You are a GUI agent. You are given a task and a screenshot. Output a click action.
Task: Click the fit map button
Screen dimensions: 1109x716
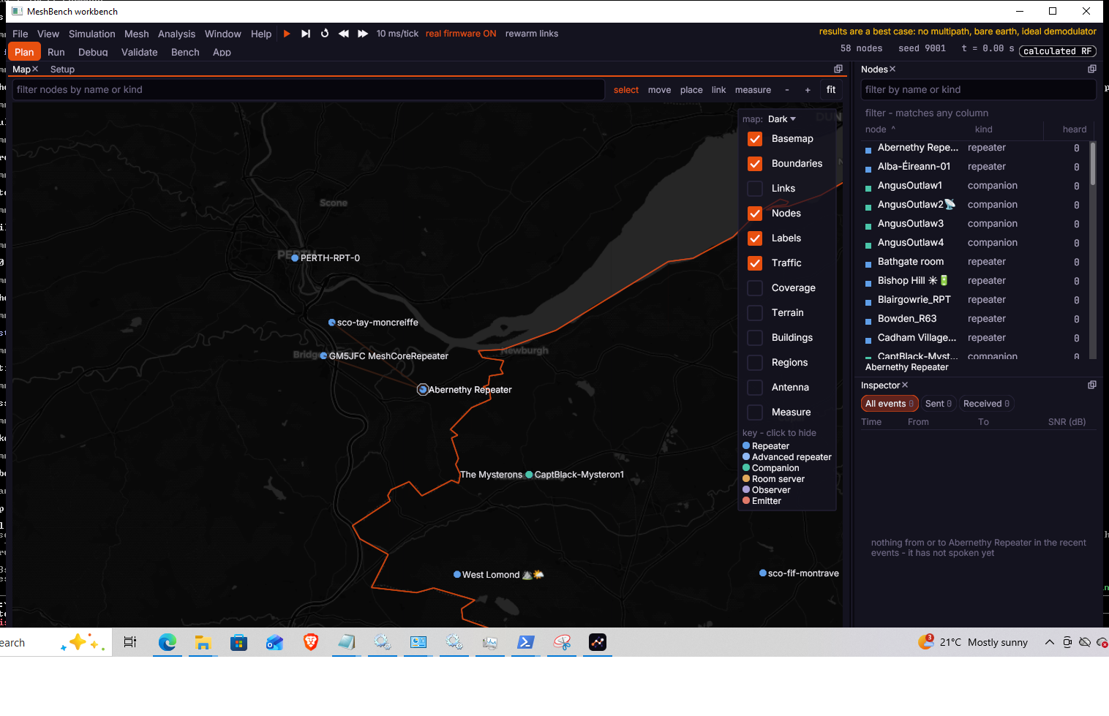(x=831, y=90)
